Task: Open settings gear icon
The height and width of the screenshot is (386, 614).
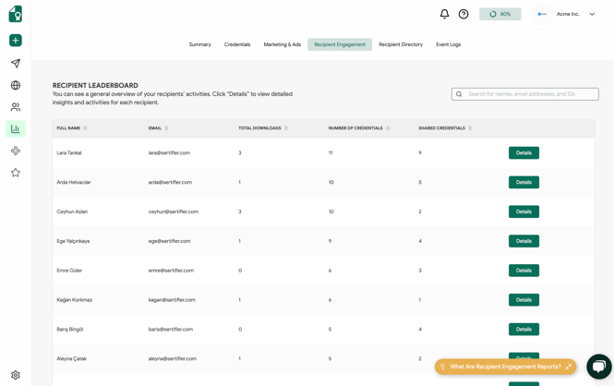Action: click(16, 375)
